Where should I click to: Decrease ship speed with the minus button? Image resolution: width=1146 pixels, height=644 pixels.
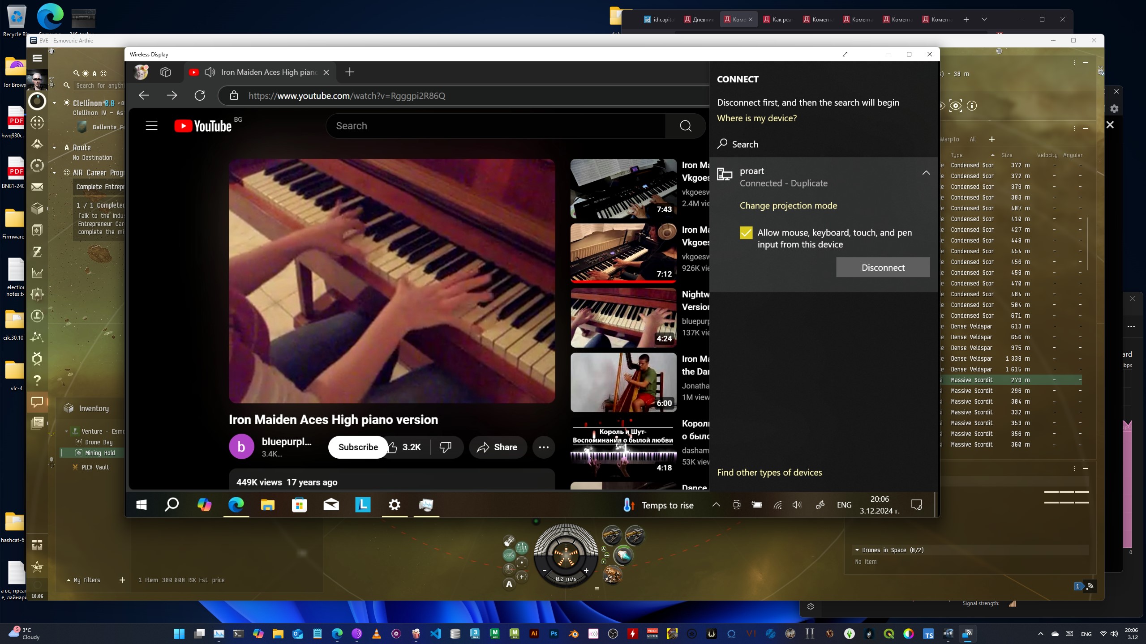545,571
